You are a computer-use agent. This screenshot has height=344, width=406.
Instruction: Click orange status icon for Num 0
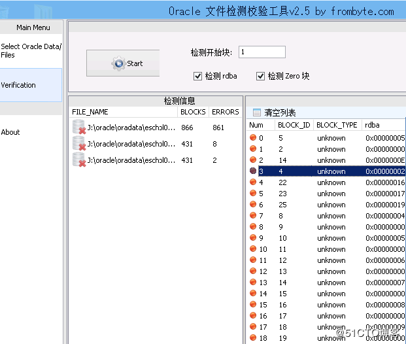(x=253, y=137)
